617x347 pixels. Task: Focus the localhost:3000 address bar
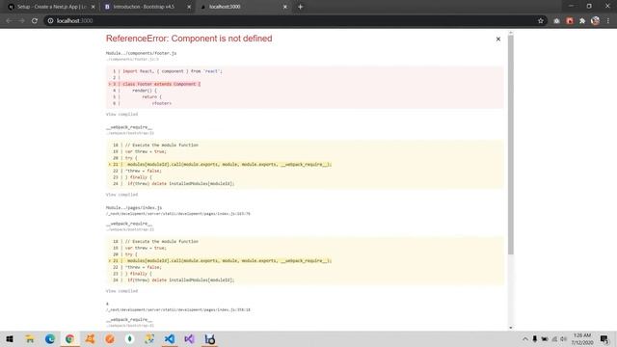[x=295, y=21]
